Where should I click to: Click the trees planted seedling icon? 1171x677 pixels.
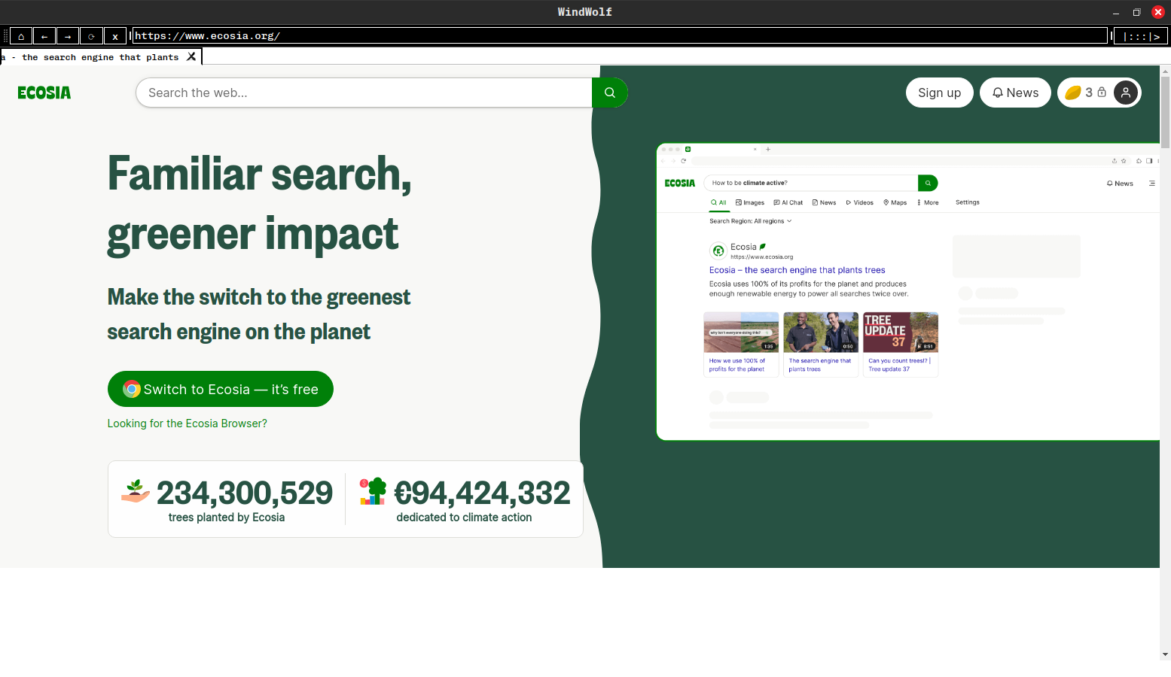click(136, 491)
